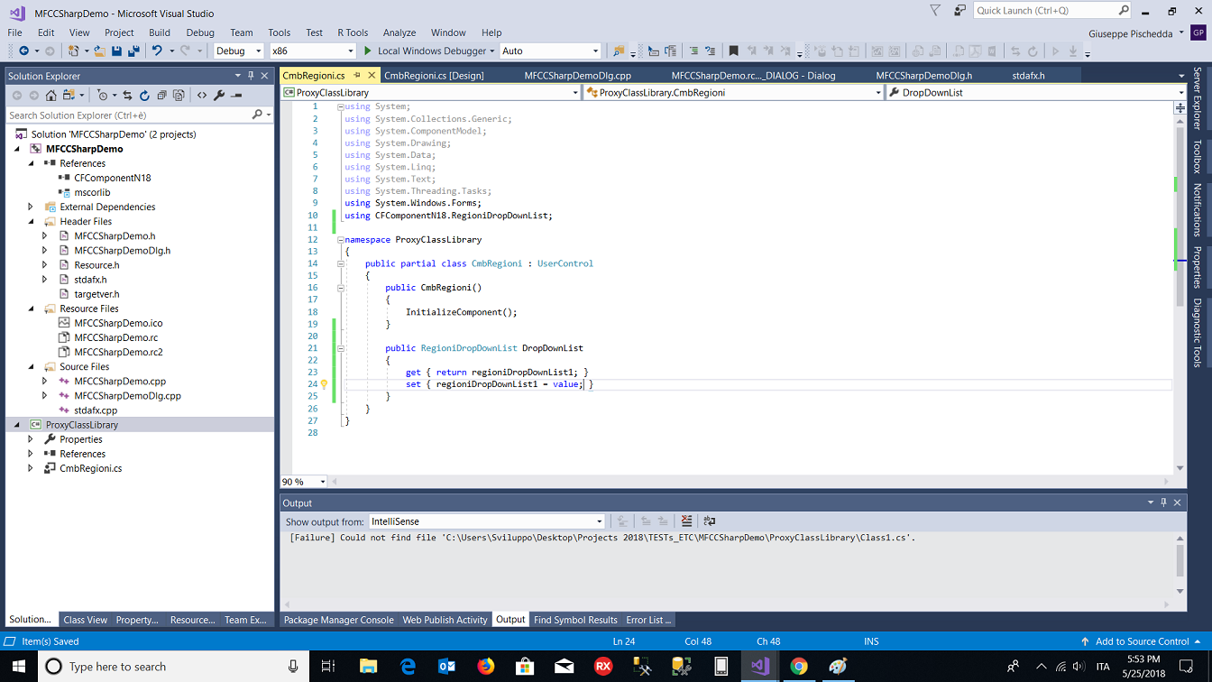
Task: Expand the External Dependencies node
Action: click(x=31, y=207)
